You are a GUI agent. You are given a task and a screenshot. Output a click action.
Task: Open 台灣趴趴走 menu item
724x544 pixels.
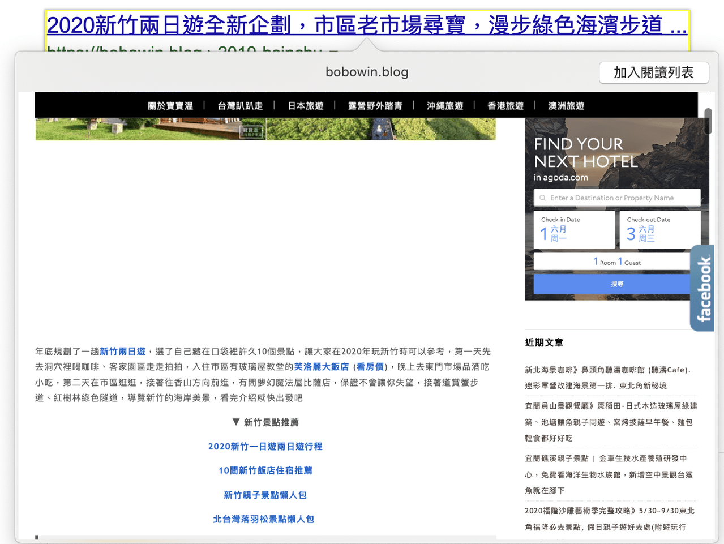(240, 106)
